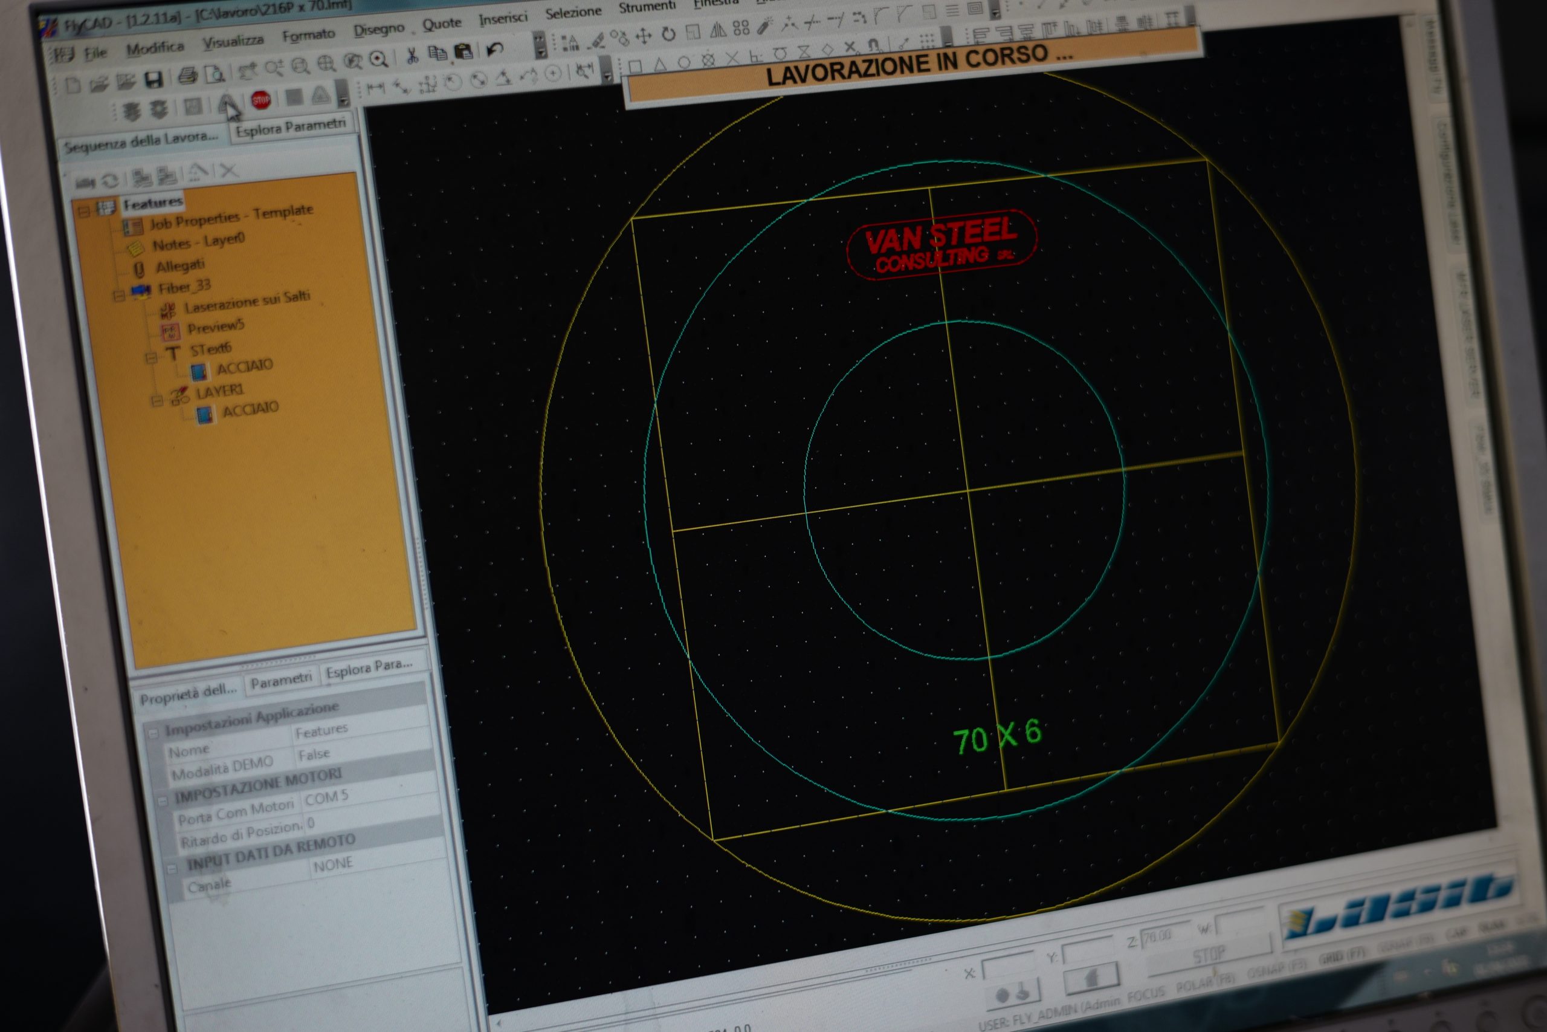This screenshot has width=1547, height=1032.
Task: Create a new document with the blank page icon
Action: point(73,86)
